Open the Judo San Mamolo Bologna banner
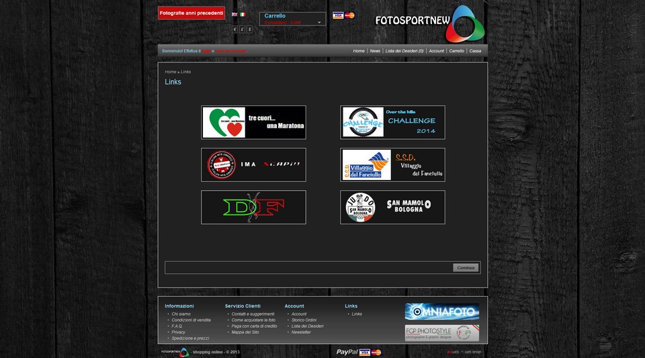 click(392, 207)
